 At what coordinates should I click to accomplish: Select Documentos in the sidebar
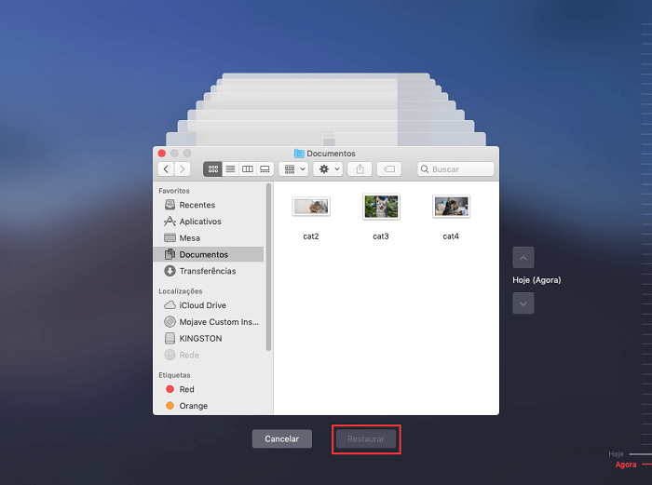[x=209, y=254]
